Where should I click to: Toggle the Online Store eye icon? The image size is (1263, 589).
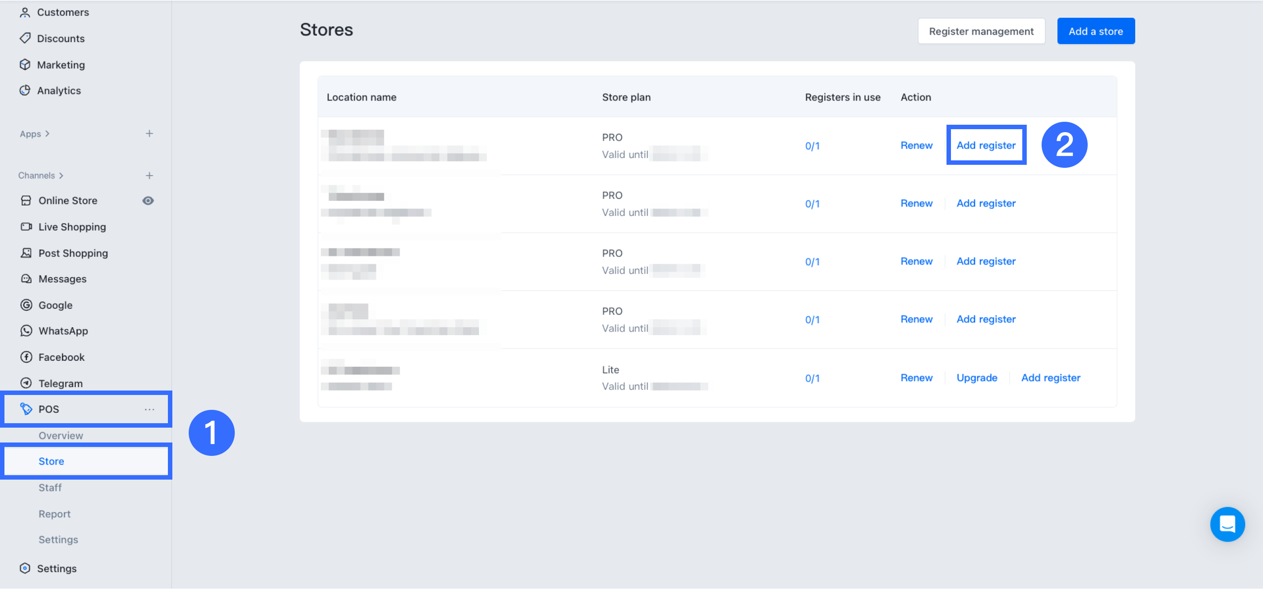tap(148, 200)
